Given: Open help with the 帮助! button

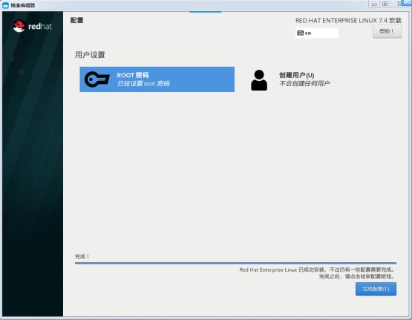Looking at the screenshot, I should [x=387, y=31].
